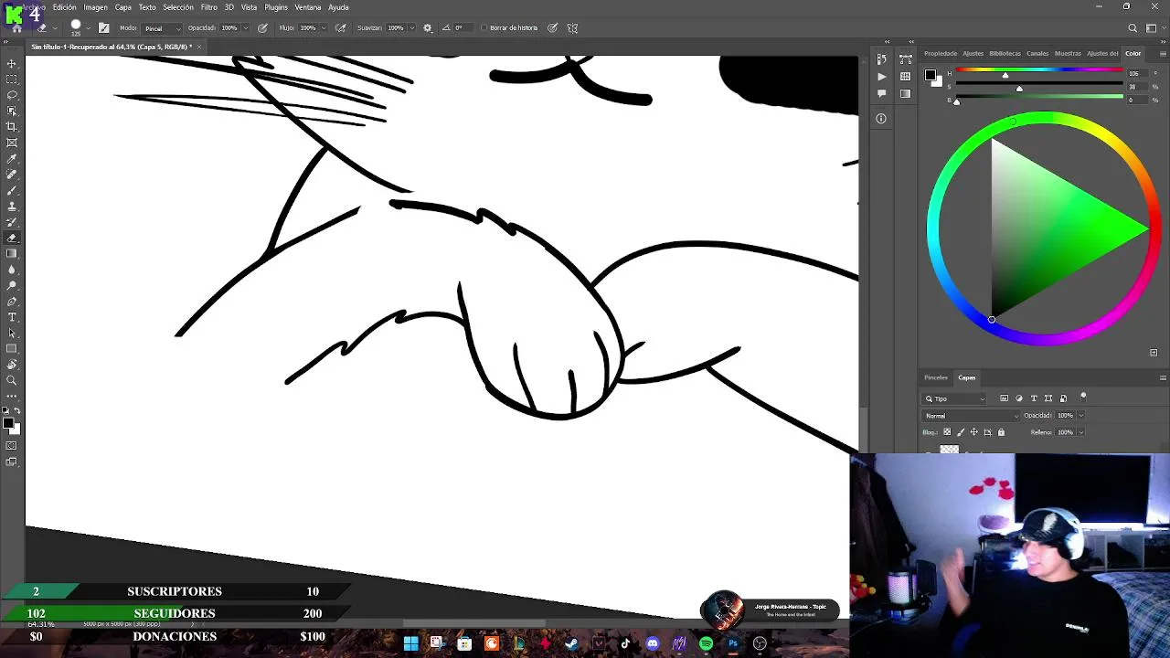
Task: Select the Eraser tool in left toolbar
Action: point(12,238)
